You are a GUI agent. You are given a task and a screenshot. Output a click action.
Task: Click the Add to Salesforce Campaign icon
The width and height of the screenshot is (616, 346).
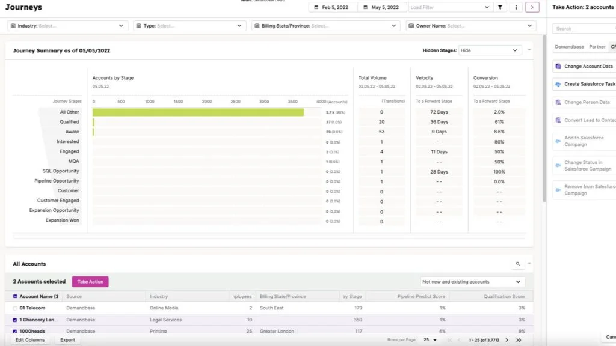click(x=558, y=141)
